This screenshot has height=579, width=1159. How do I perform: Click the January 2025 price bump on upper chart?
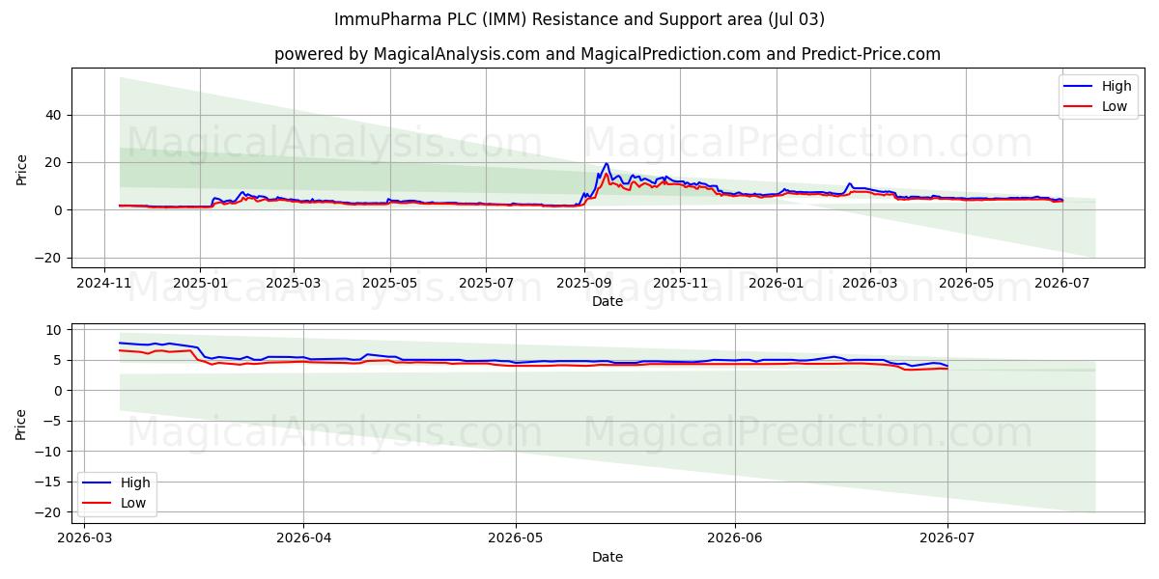coord(242,192)
